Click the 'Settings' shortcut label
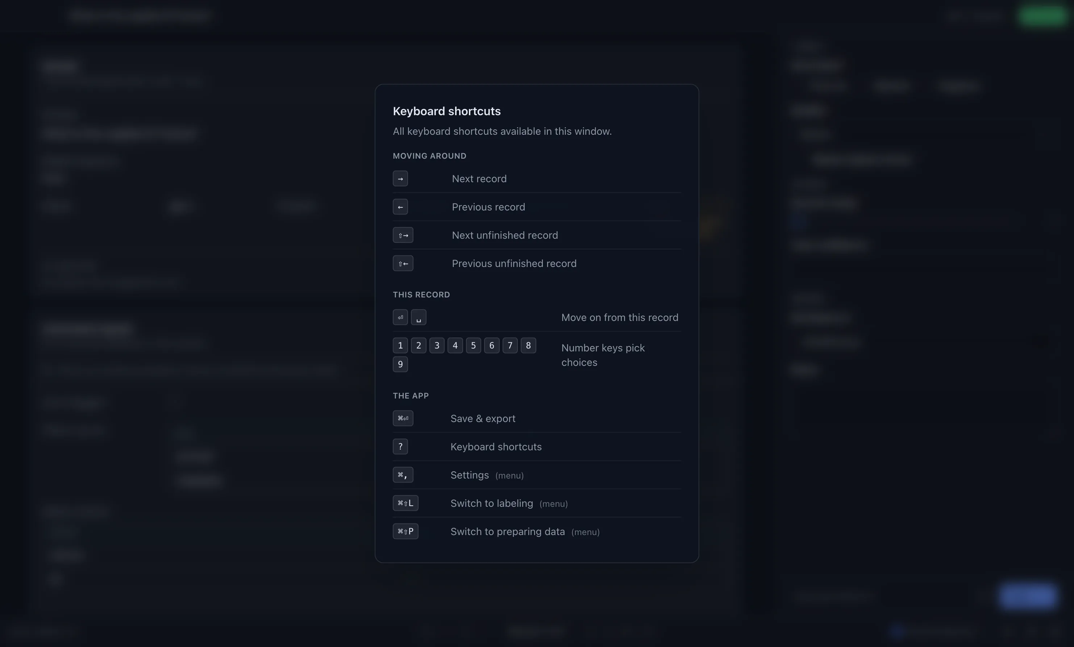This screenshot has height=647, width=1074. 470,475
